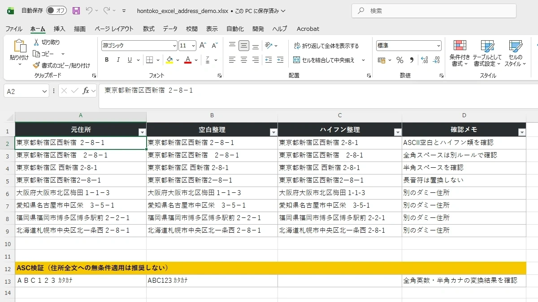
Task: Click the top align icon
Action: pos(232,46)
